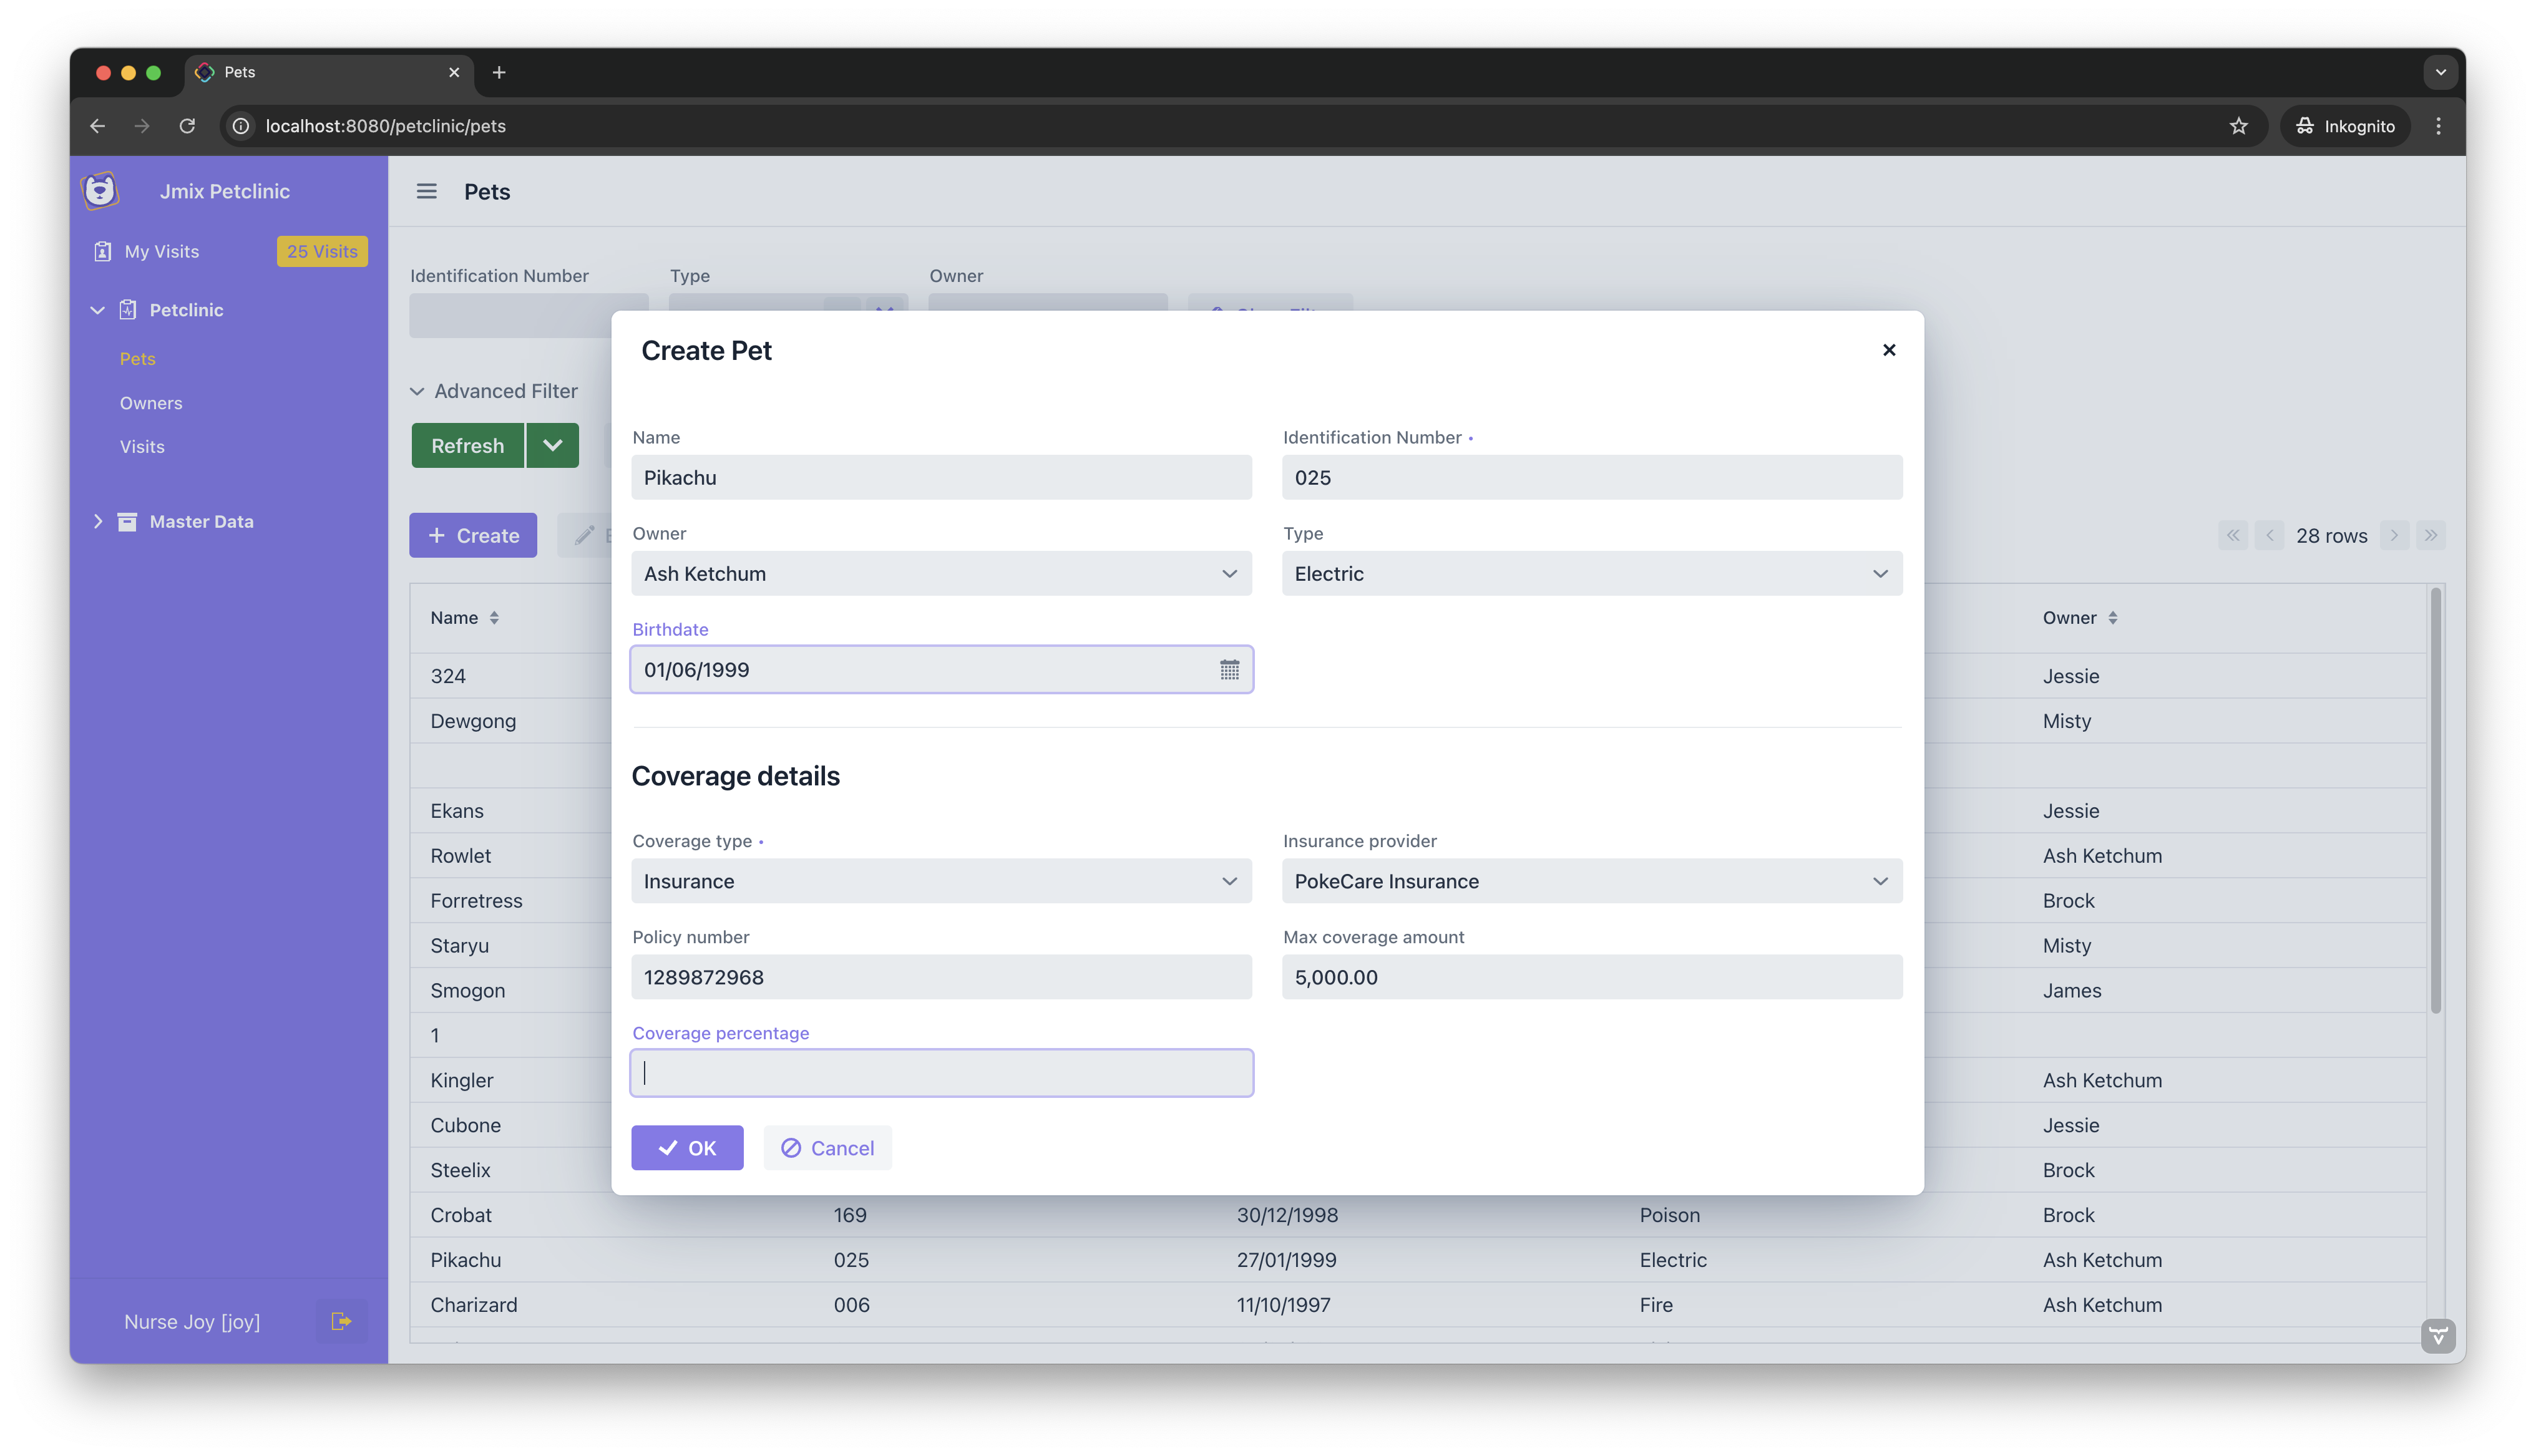The width and height of the screenshot is (2536, 1456).
Task: Click the site info icon in the address bar
Action: 240,126
